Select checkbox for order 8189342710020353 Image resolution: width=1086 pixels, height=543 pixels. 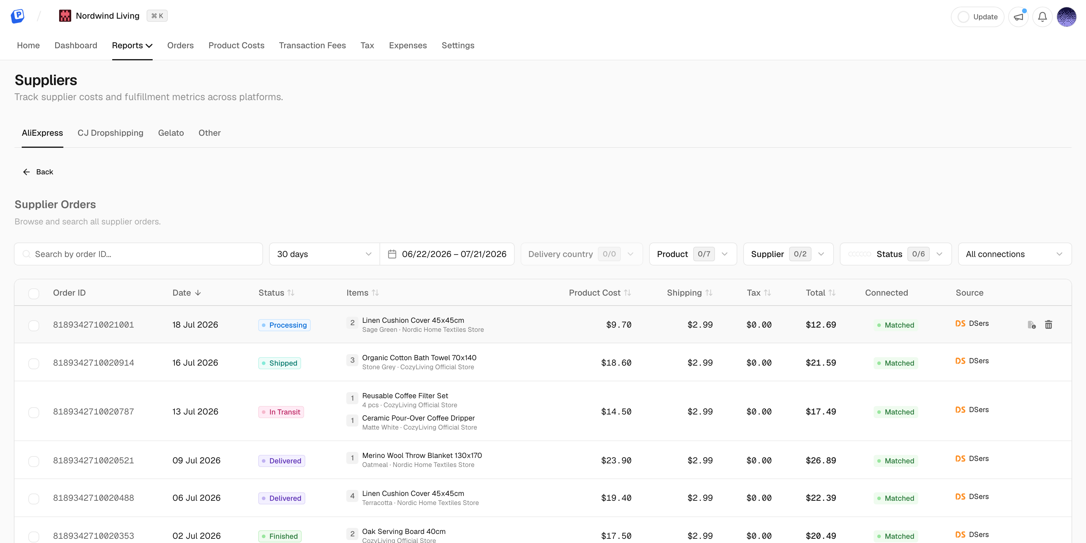point(34,537)
